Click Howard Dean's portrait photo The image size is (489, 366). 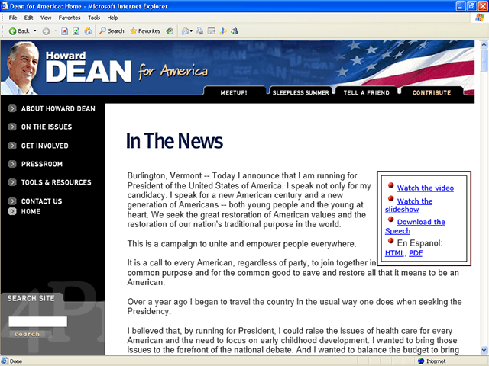point(21,68)
